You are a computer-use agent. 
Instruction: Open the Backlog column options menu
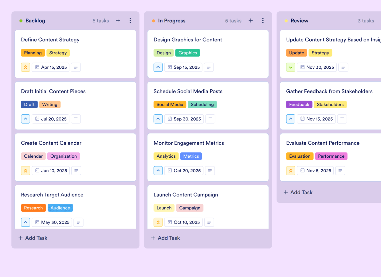[130, 21]
